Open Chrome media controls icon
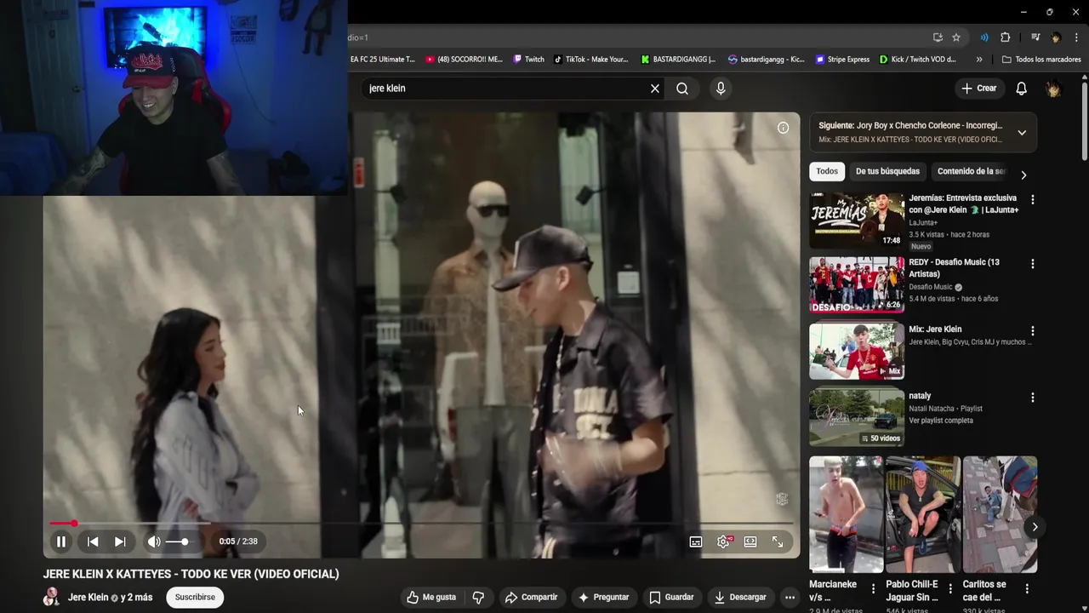This screenshot has width=1089, height=613. 1035,37
